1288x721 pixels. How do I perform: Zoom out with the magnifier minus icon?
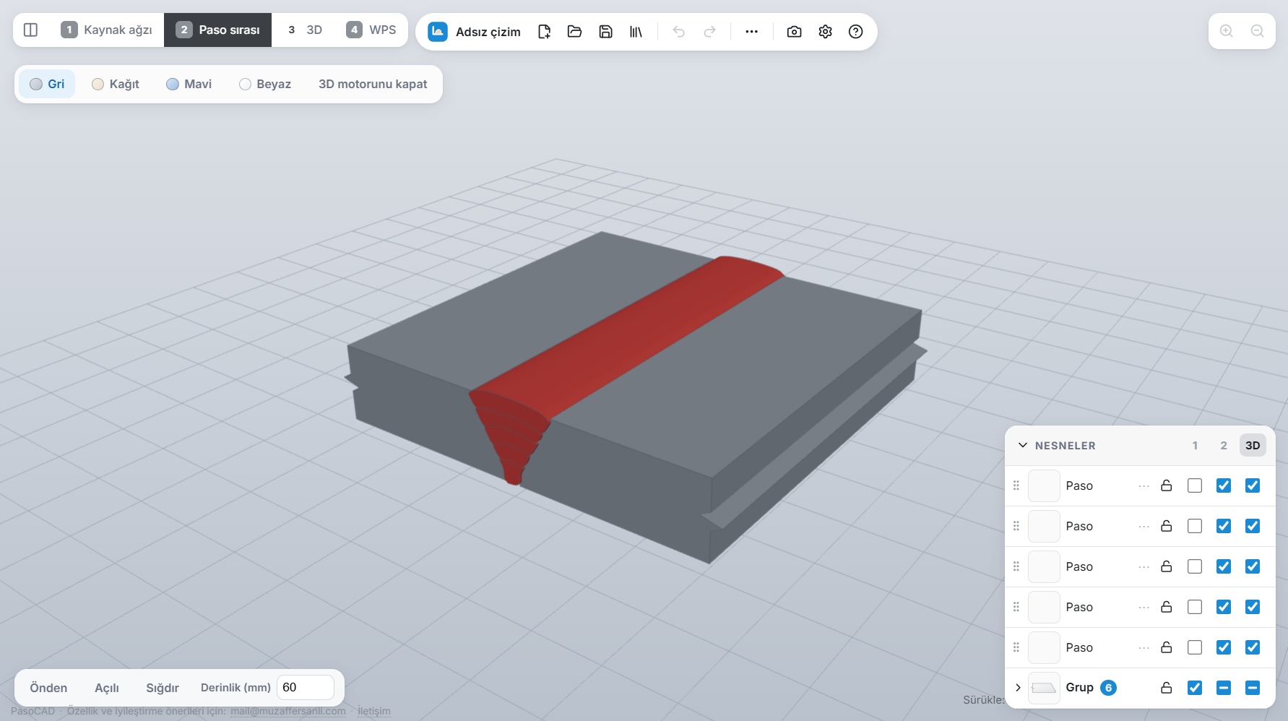(x=1258, y=31)
